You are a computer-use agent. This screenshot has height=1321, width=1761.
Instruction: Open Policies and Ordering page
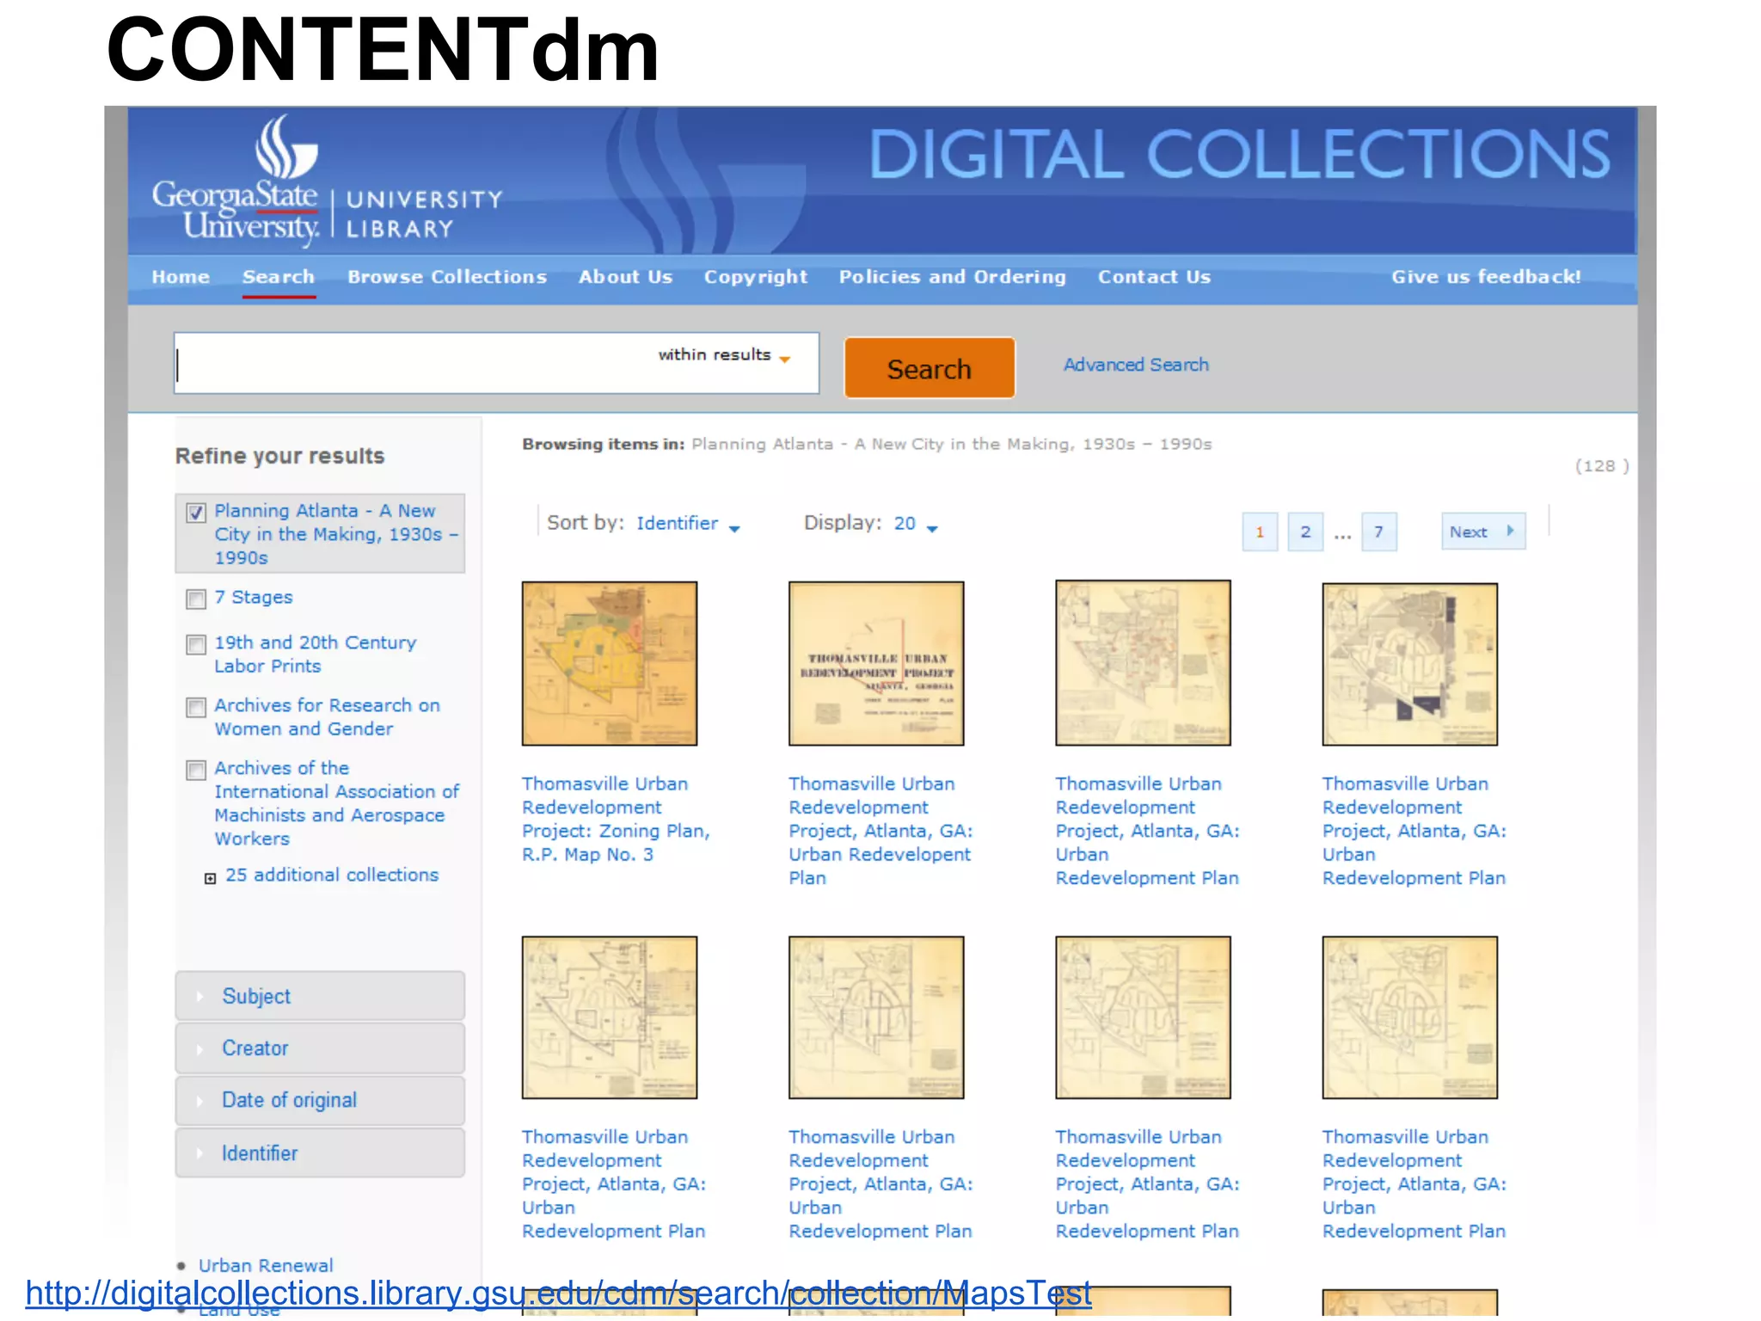coord(952,277)
